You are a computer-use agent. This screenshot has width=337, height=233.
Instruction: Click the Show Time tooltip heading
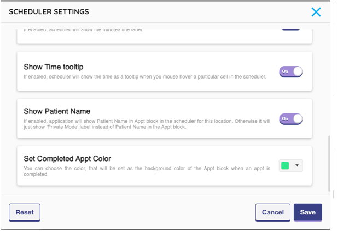(53, 67)
